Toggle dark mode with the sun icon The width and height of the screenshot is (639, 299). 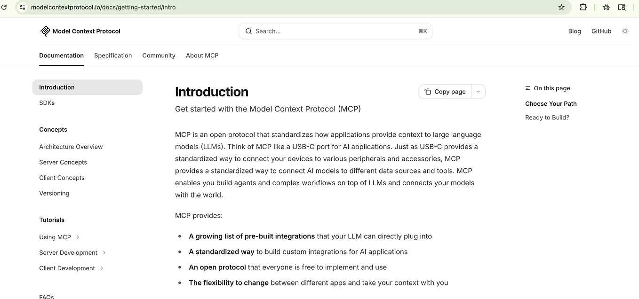tap(625, 31)
